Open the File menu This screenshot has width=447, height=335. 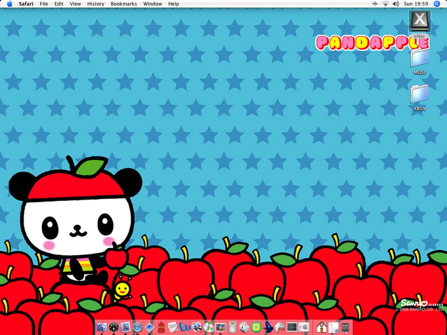(44, 4)
